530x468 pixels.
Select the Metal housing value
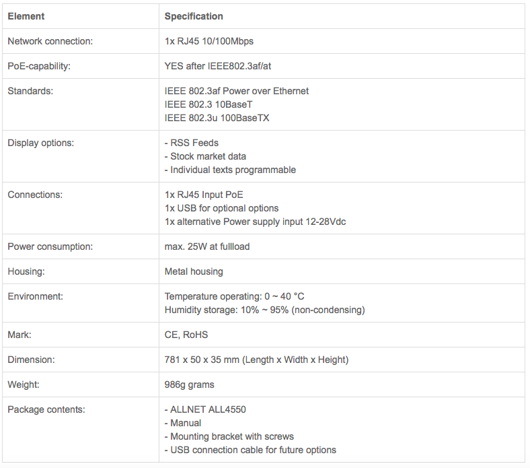tap(194, 271)
